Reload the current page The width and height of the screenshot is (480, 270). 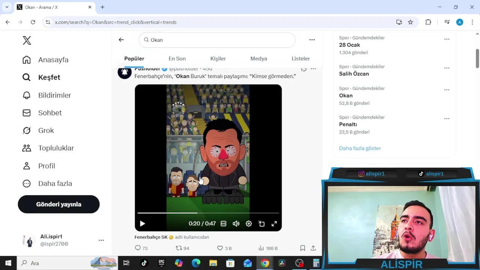pos(33,22)
